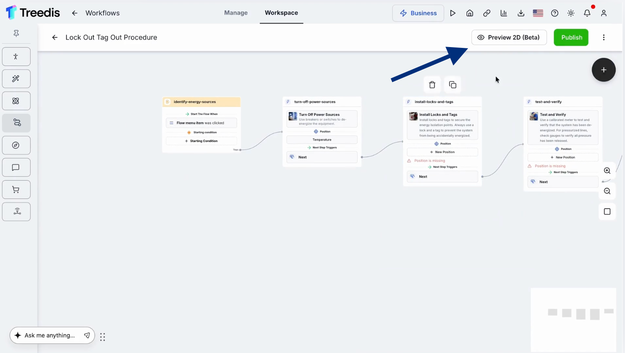Publish the workflow
This screenshot has width=625, height=353.
(x=571, y=37)
